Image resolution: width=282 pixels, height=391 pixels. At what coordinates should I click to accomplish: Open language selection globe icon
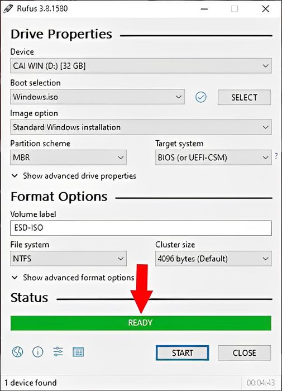coord(17,352)
